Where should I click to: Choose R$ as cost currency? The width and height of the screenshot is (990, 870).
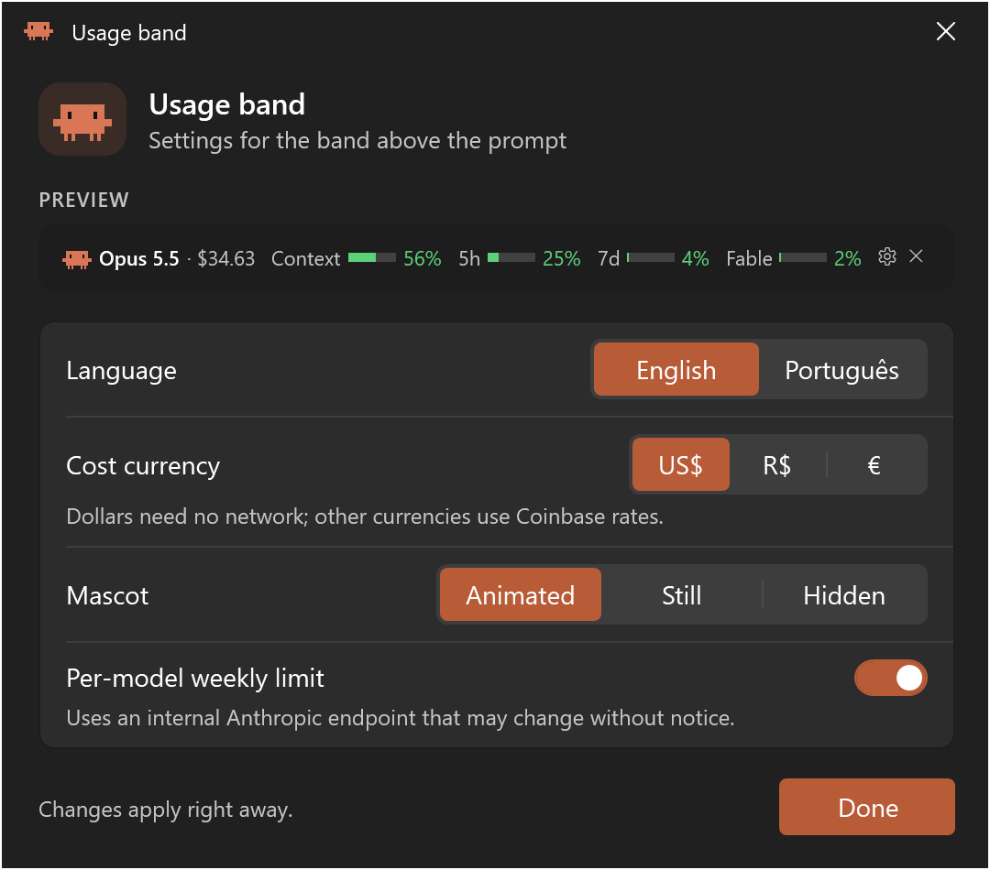coord(776,465)
